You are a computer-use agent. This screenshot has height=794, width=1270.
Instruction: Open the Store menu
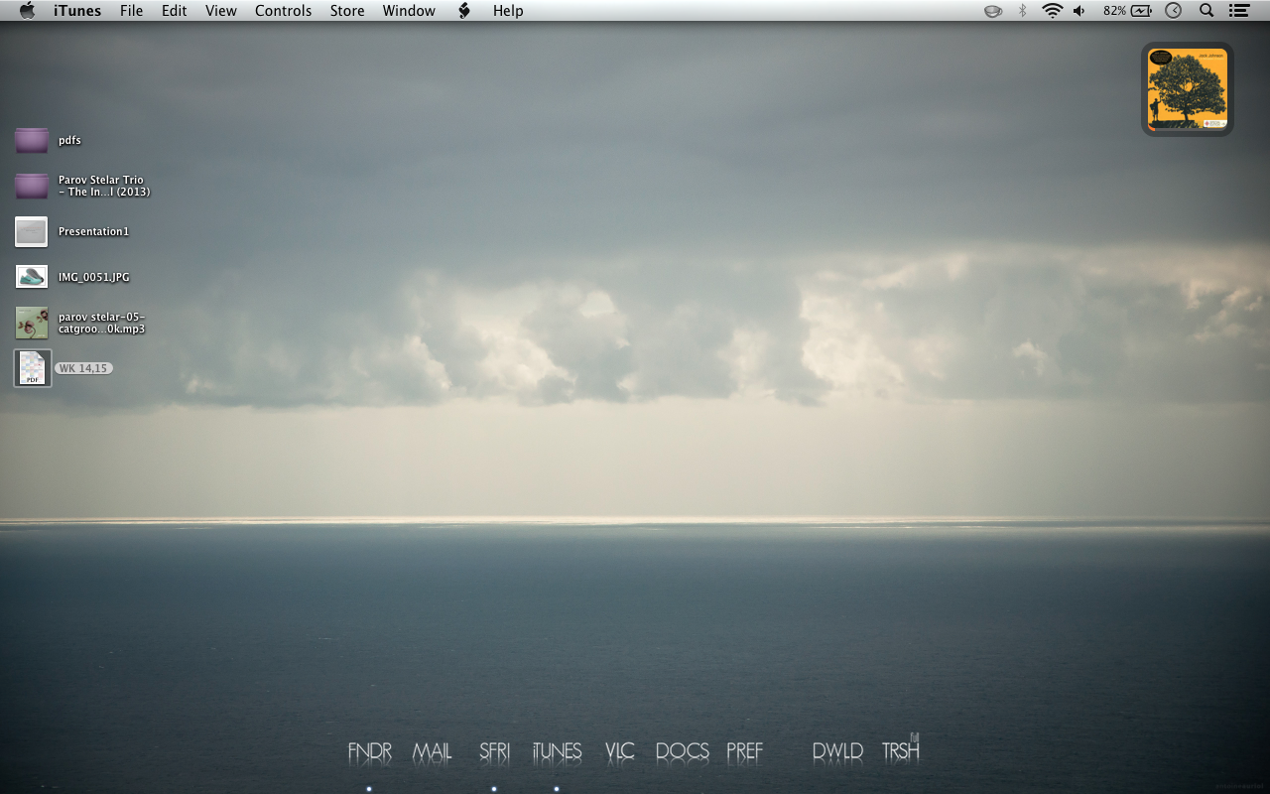click(x=347, y=11)
